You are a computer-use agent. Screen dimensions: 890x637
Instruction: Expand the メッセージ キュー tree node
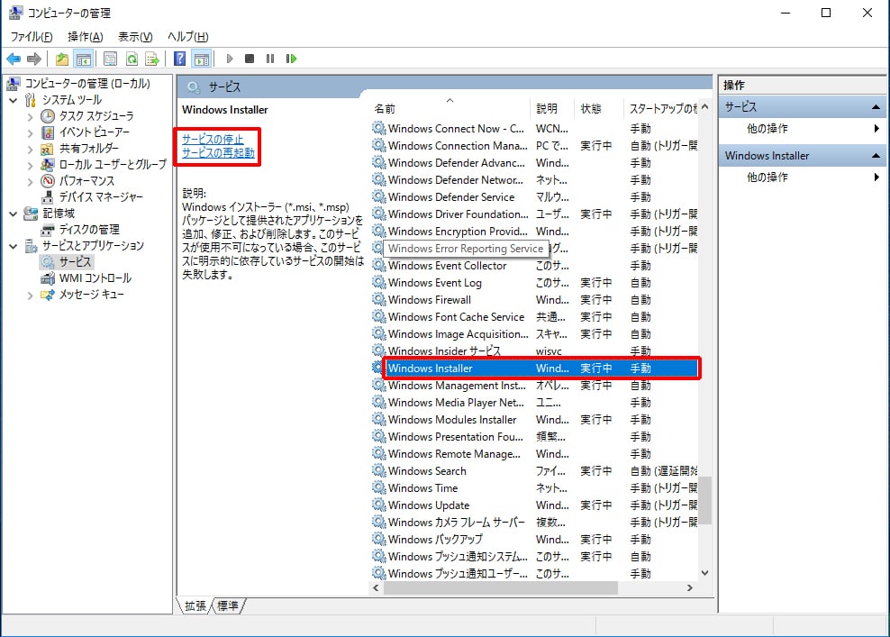pos(30,296)
